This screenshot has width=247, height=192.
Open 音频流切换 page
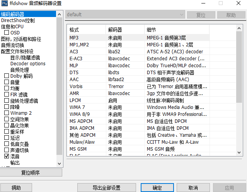pyautogui.click(x=12, y=45)
